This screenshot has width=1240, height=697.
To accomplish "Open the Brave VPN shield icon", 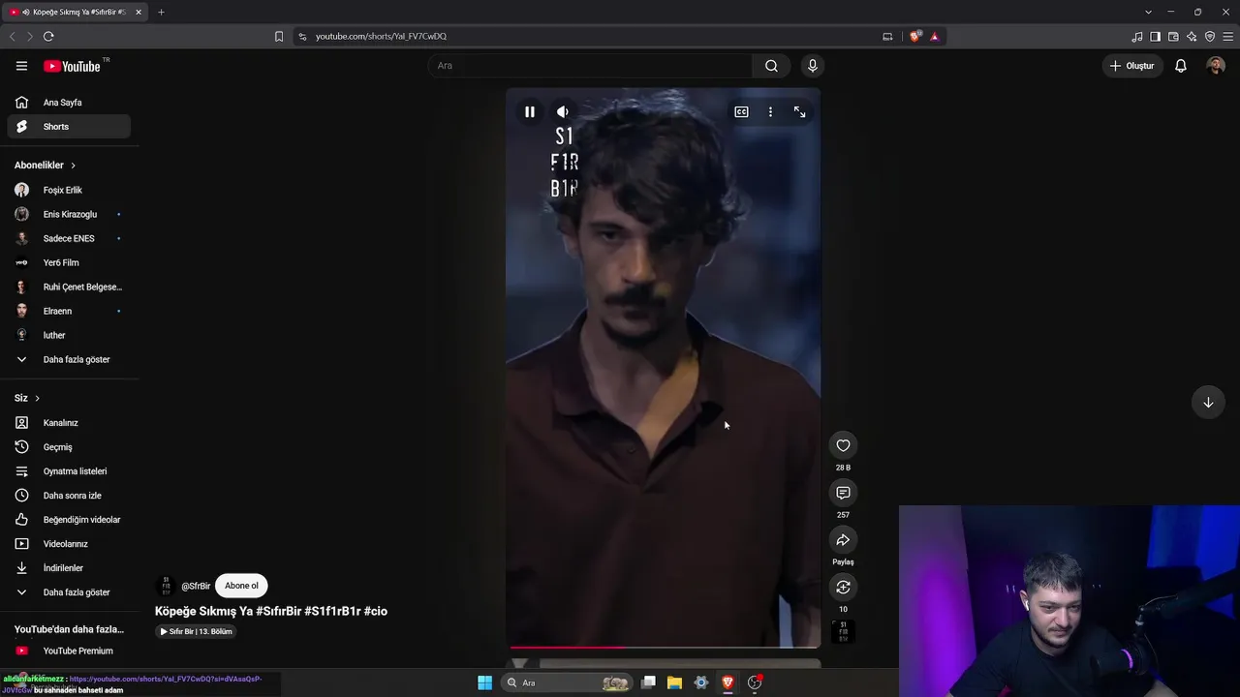I will pyautogui.click(x=1210, y=37).
